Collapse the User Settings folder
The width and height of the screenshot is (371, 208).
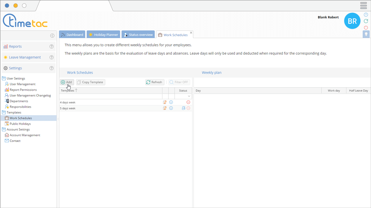tap(4, 79)
